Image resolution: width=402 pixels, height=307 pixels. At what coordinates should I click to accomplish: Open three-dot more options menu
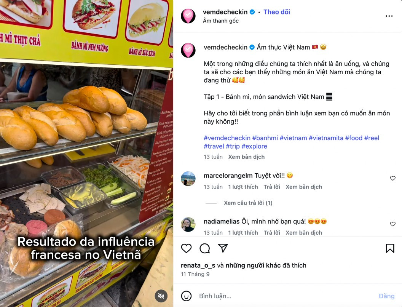click(389, 16)
